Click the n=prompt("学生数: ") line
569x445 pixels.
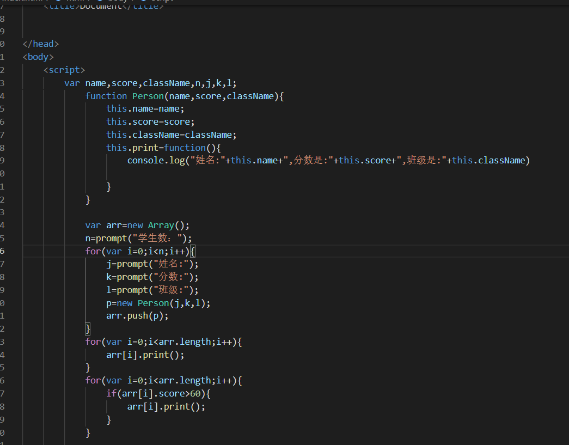coord(138,239)
